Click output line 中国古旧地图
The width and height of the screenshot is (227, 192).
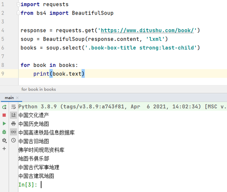pos(34,141)
